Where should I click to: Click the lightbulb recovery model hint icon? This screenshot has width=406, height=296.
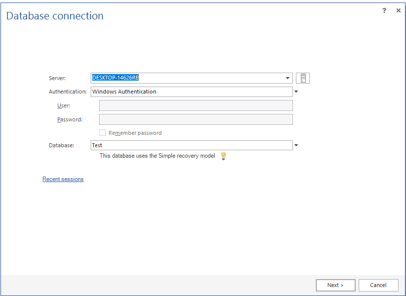click(x=224, y=156)
